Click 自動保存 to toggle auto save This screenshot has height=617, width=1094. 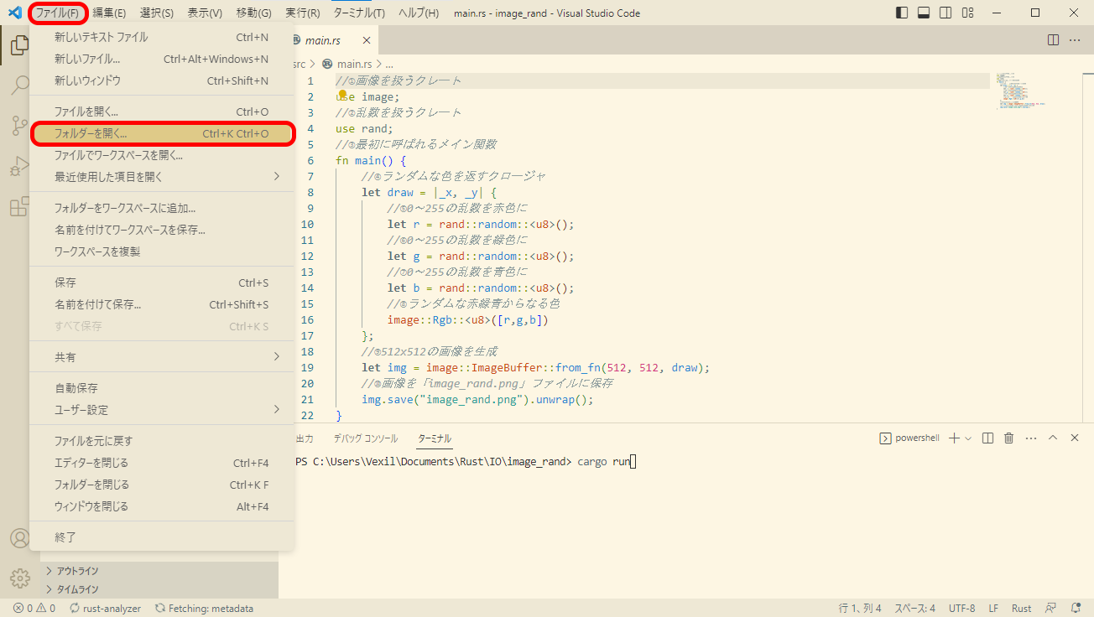pyautogui.click(x=76, y=388)
